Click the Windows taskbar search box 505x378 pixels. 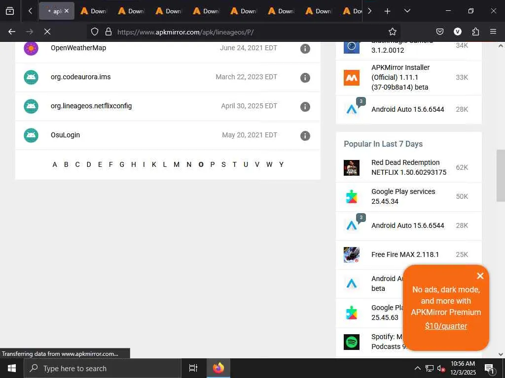102,368
